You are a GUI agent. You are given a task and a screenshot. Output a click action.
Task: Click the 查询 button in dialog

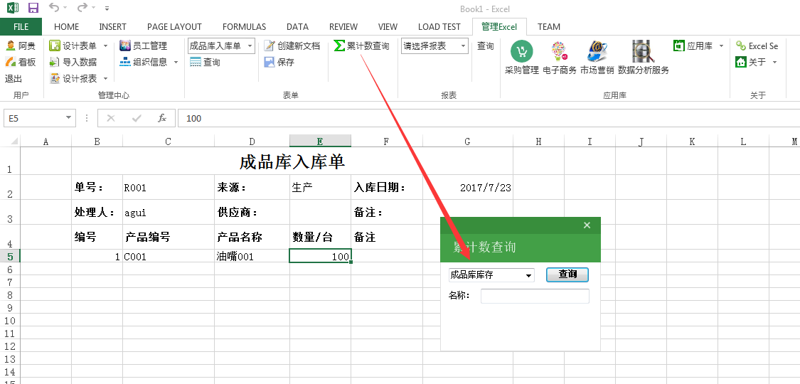[x=567, y=274]
